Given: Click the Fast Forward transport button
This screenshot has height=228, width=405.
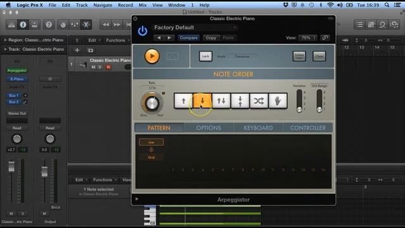Looking at the screenshot, I should [117, 25].
